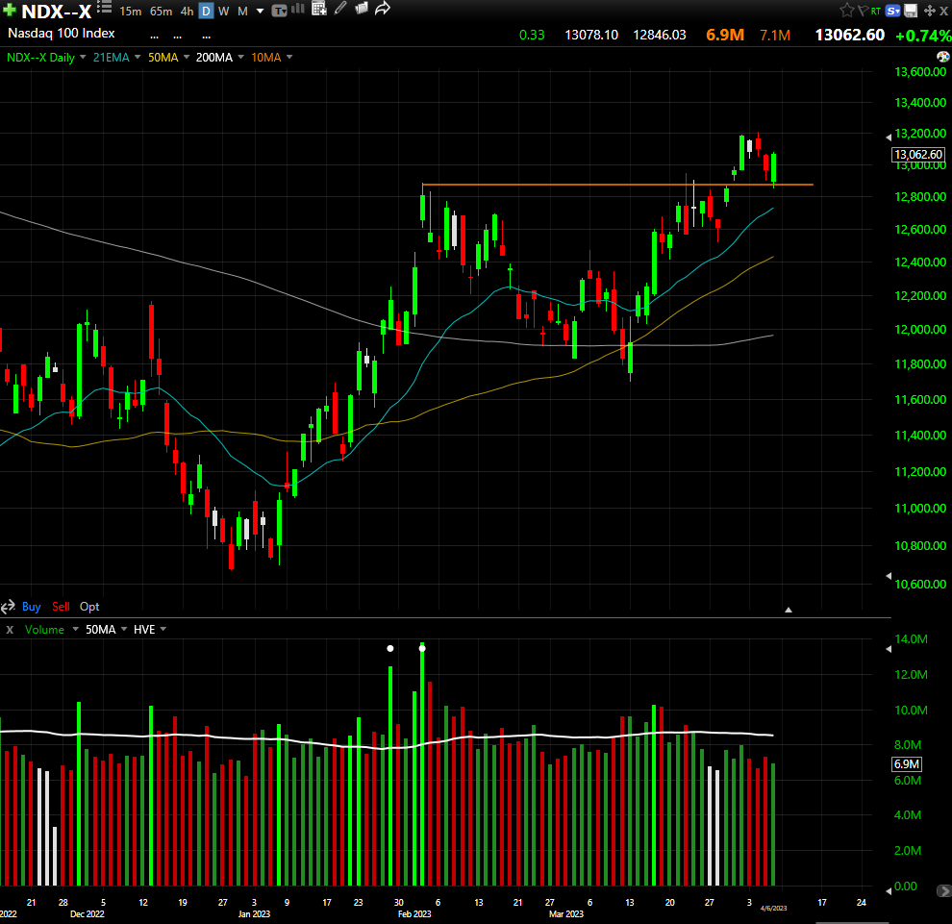Screen dimensions: 952x924
Task: Click the left arrow marker near 14.0M volume
Action: pyautogui.click(x=889, y=649)
